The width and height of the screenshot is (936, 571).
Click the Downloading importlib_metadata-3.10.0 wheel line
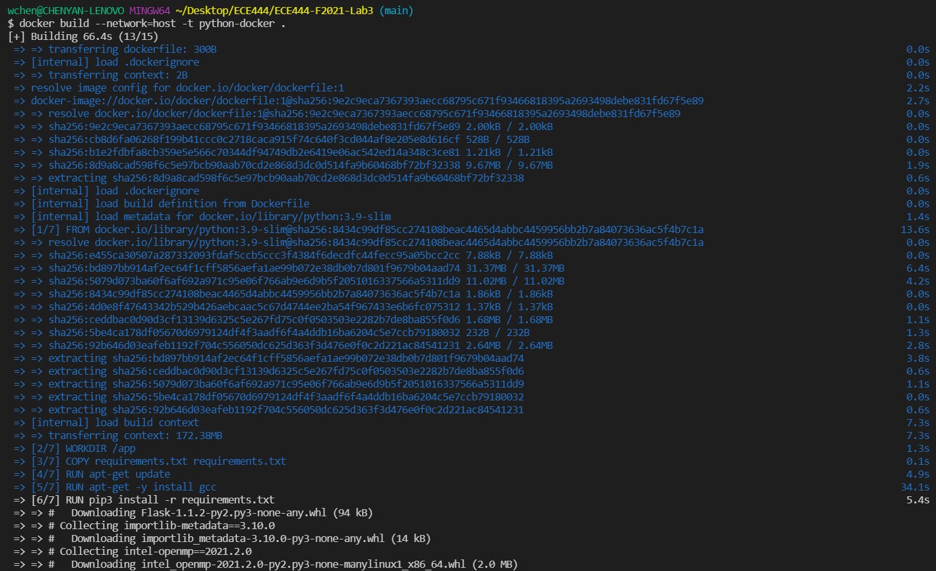click(x=222, y=539)
